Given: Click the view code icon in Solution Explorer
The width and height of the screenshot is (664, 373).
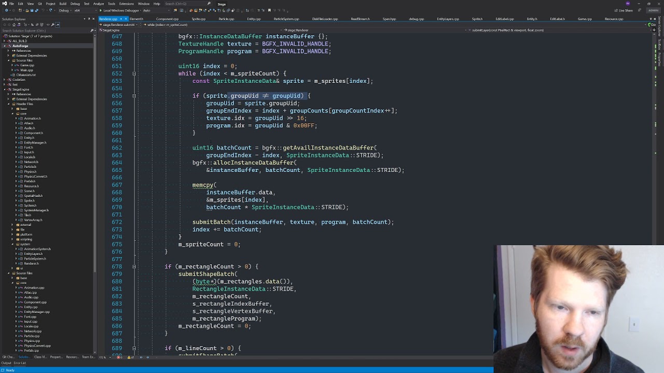Looking at the screenshot, I should [48, 24].
